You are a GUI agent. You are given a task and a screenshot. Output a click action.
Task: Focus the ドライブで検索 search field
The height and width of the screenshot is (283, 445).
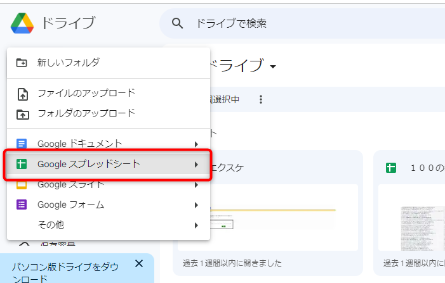click(x=302, y=23)
